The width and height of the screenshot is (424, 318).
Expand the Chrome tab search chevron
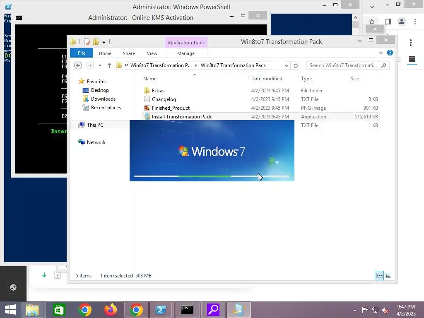point(372,7)
